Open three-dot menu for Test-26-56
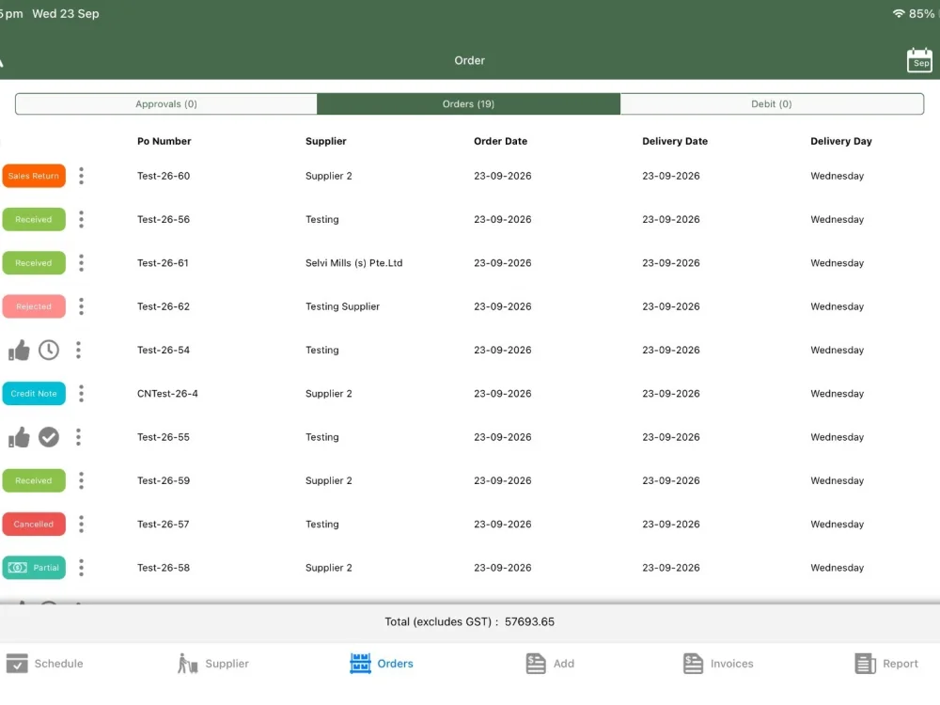Viewport: 940px width, 705px height. (81, 219)
